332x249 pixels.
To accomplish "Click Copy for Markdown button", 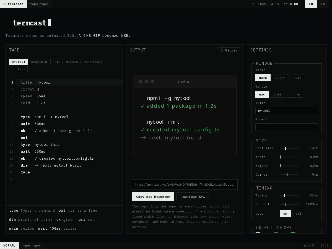I will [153, 197].
